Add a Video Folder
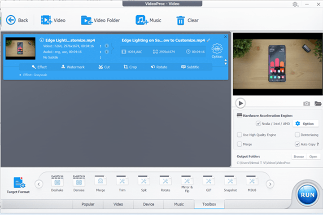 [100, 20]
